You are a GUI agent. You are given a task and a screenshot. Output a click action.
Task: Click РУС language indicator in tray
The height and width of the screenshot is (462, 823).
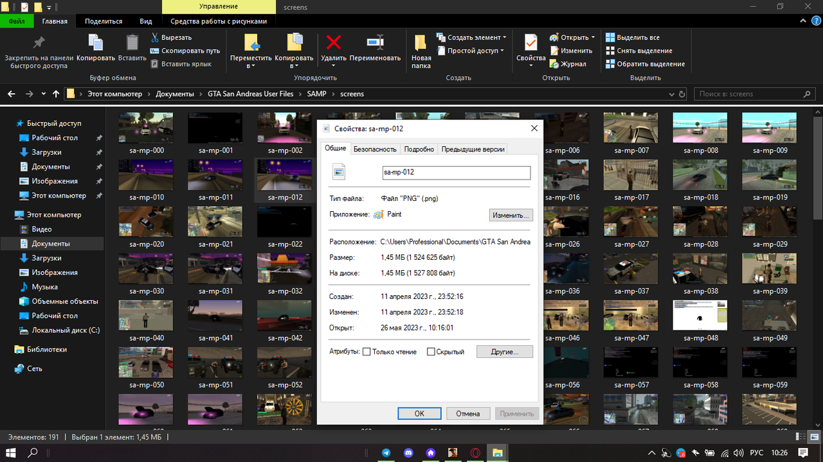click(x=757, y=452)
